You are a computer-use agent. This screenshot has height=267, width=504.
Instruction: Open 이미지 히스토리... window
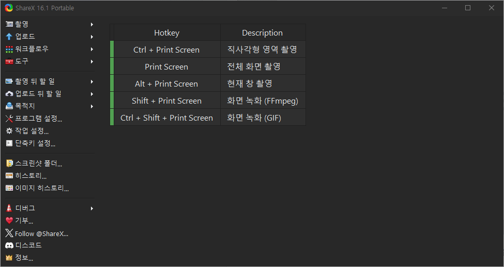coord(50,188)
